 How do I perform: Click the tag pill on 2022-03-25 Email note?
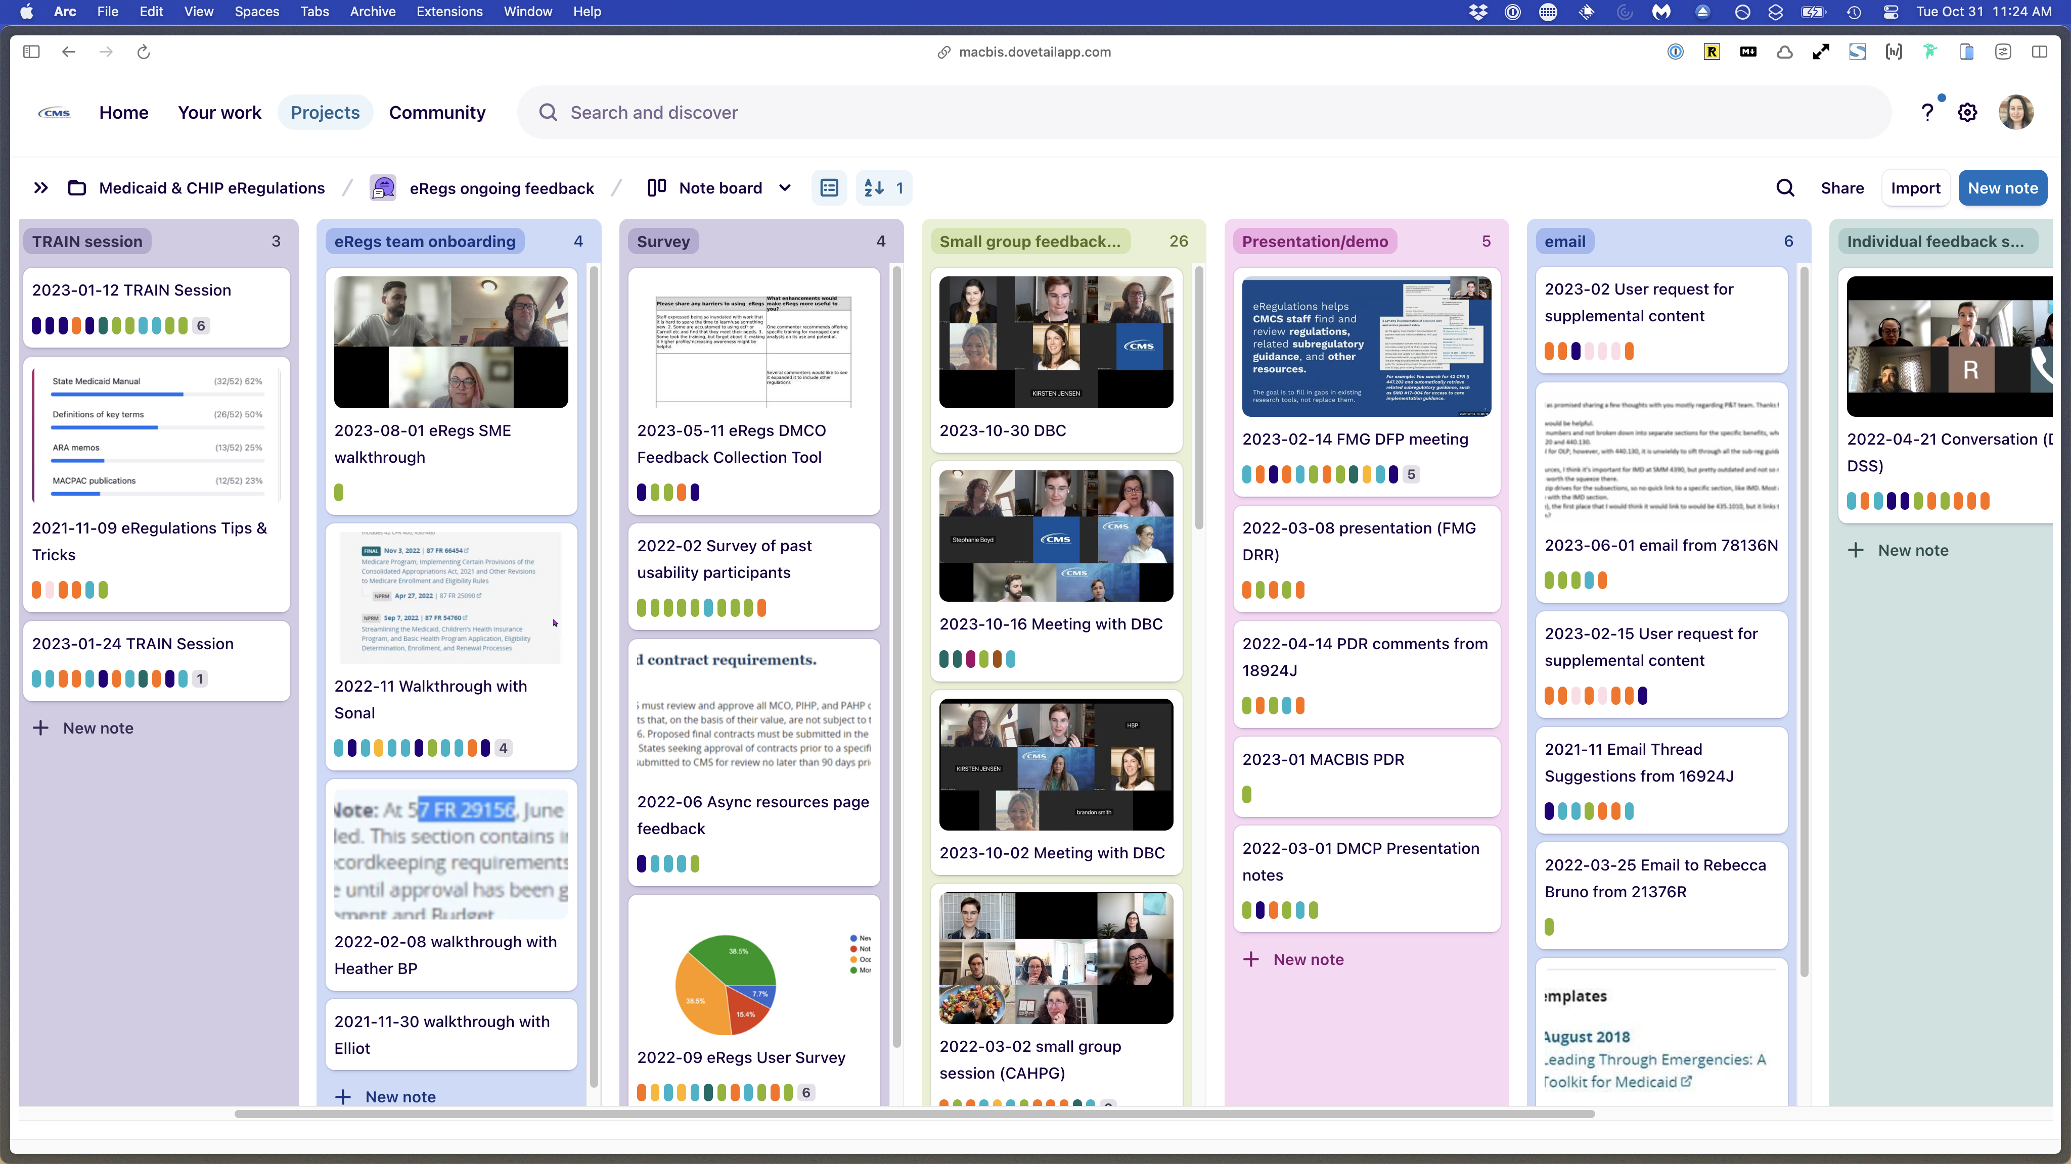1549,926
